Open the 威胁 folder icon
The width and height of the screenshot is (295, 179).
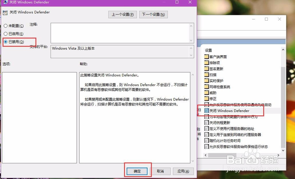click(206, 93)
